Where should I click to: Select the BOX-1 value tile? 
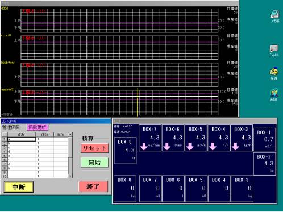264,139
